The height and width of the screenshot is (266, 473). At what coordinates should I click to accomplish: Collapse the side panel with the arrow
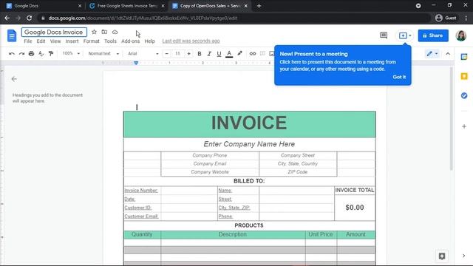point(463,256)
